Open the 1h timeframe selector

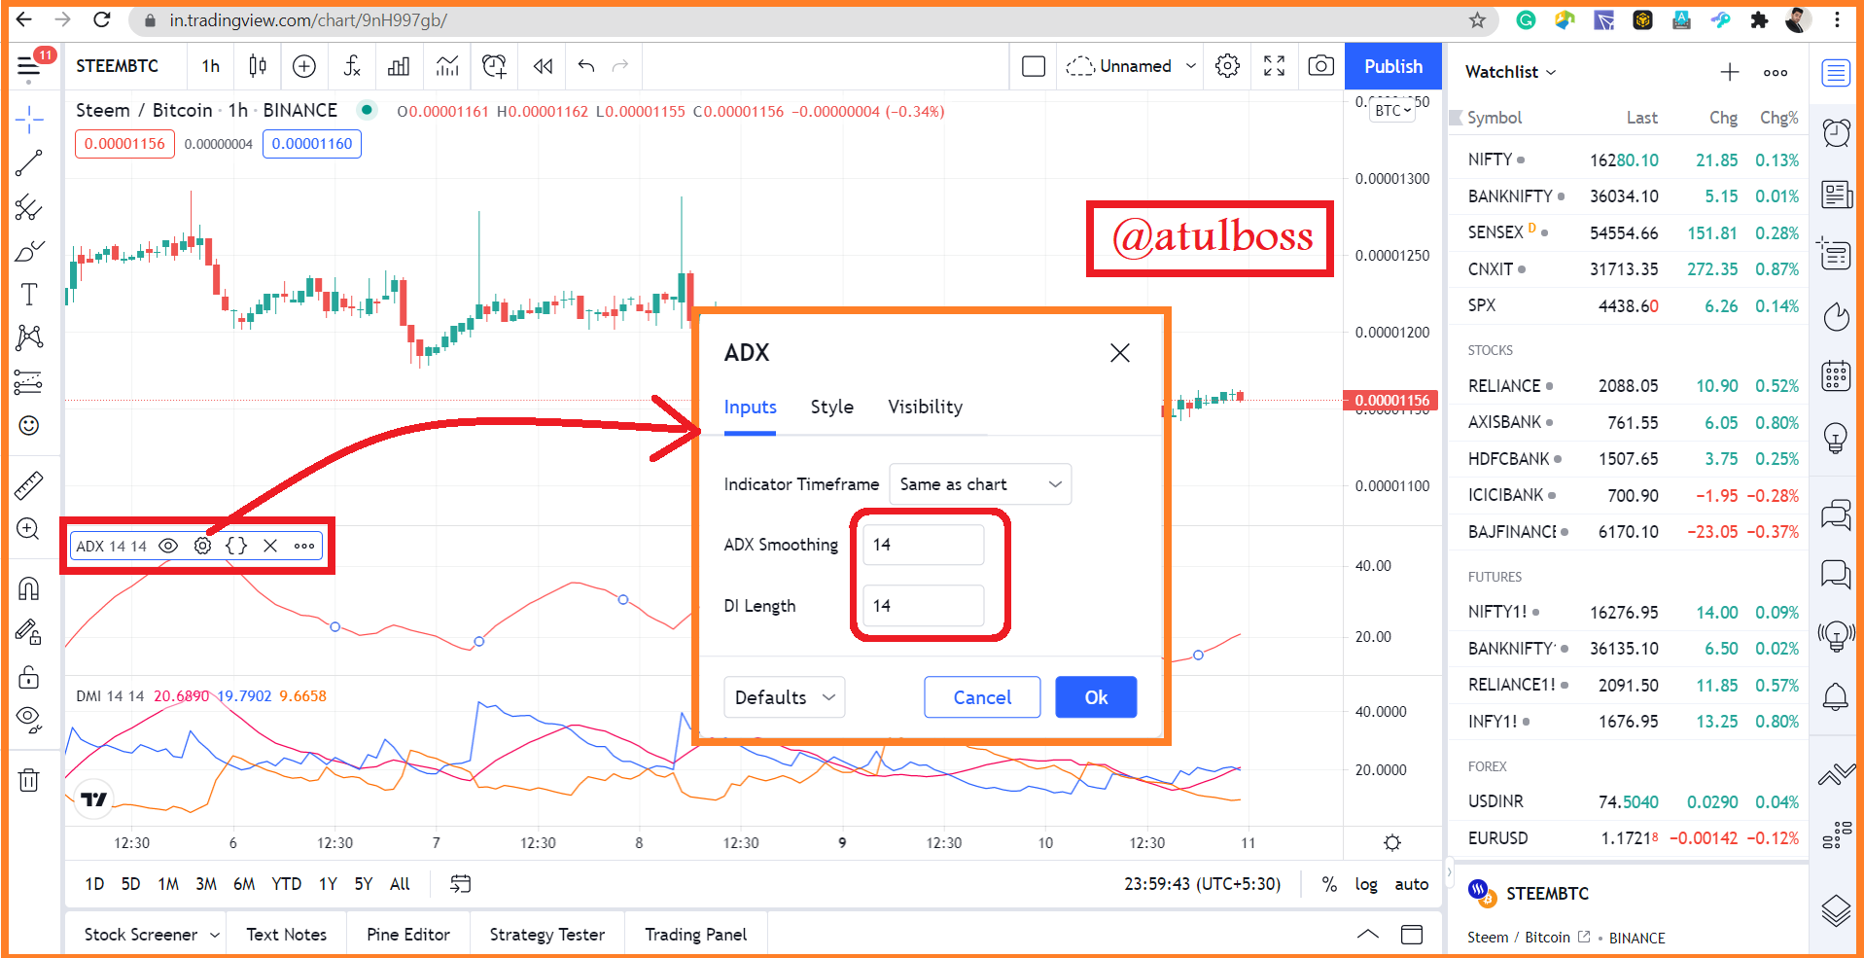coord(211,66)
